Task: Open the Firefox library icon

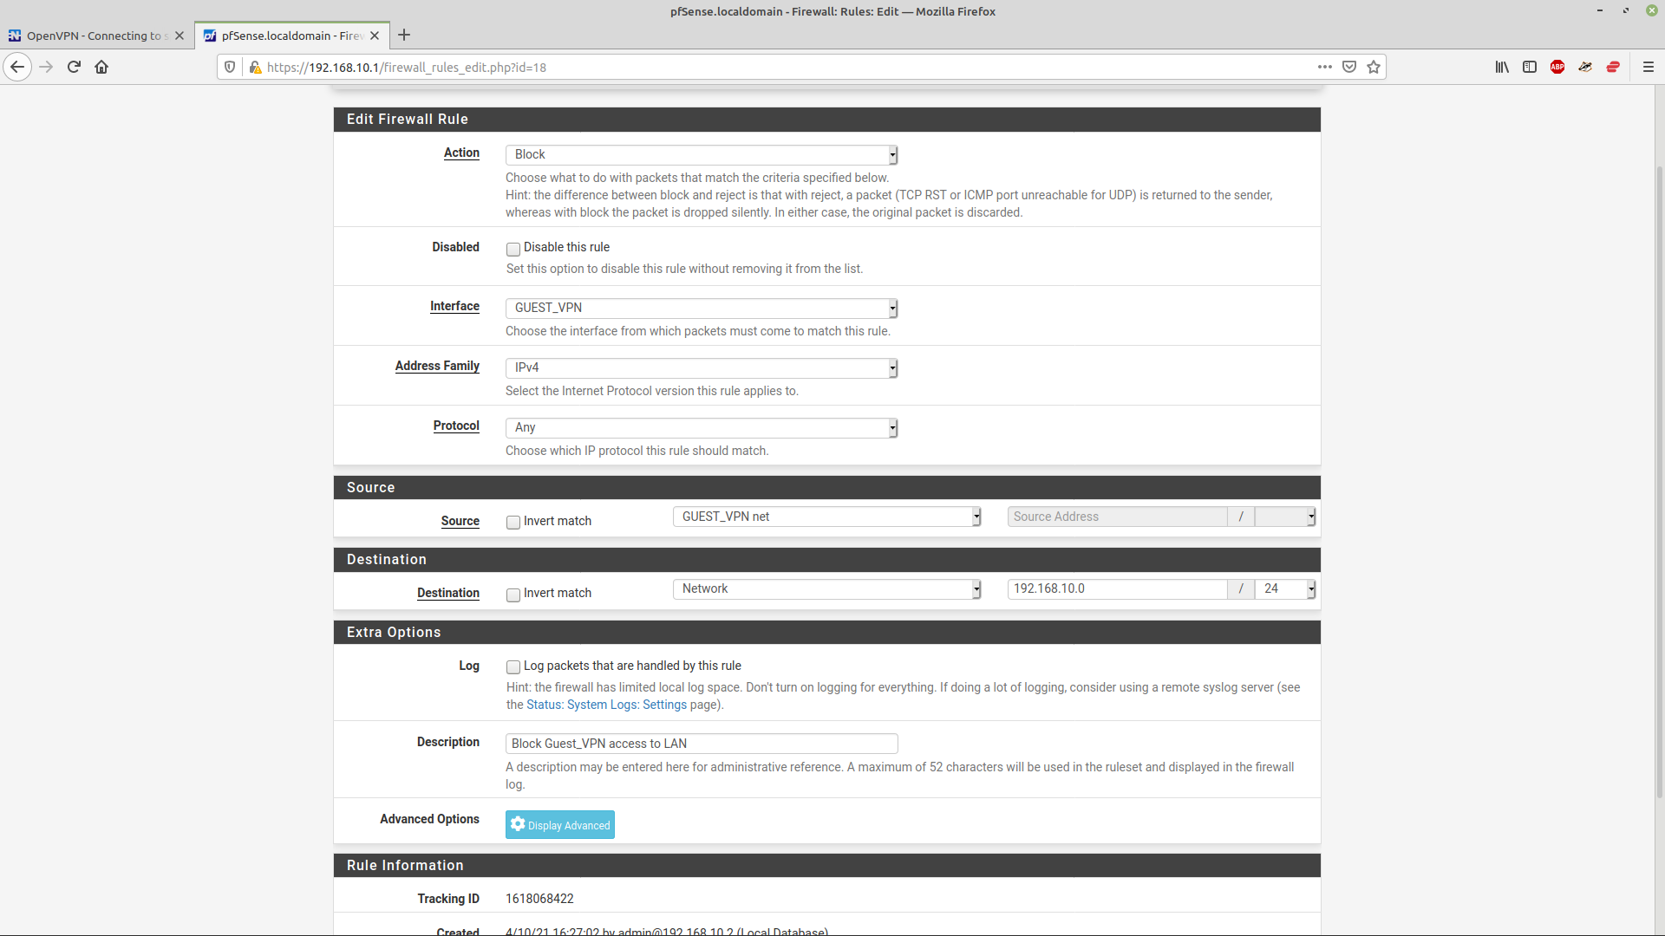Action: coord(1502,67)
